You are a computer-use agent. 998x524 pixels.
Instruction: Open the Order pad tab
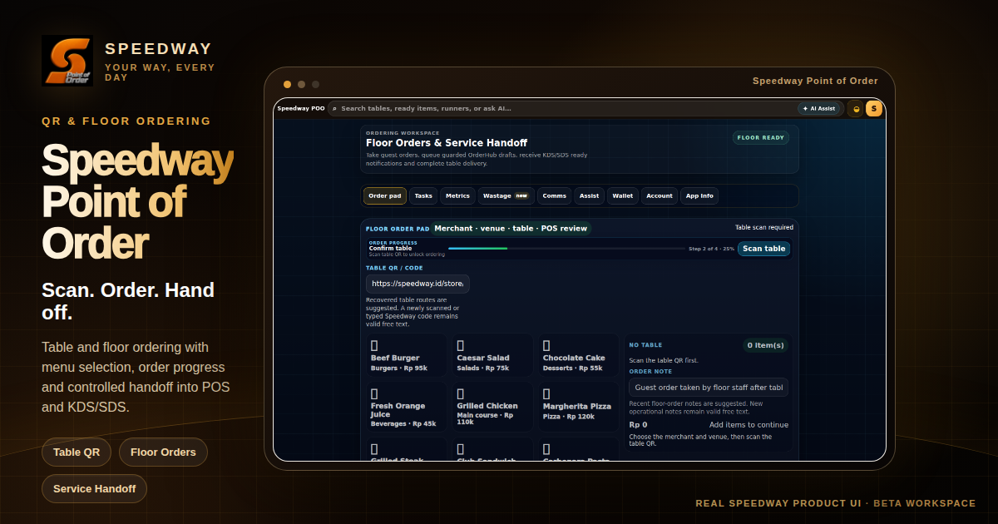point(385,196)
